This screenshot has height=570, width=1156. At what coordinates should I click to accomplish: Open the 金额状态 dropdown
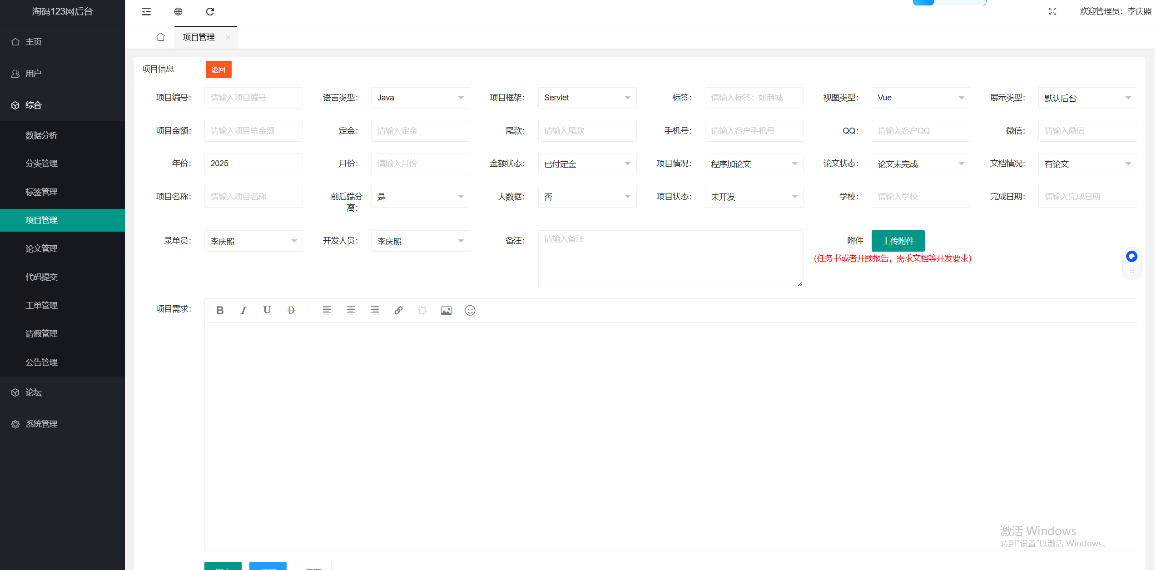587,164
